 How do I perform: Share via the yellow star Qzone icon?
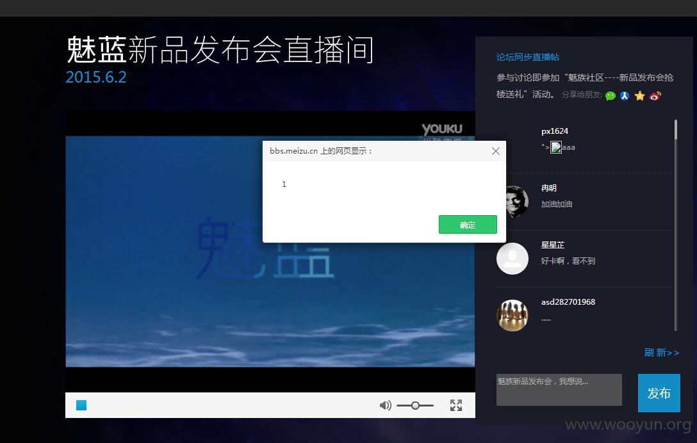[x=639, y=95]
